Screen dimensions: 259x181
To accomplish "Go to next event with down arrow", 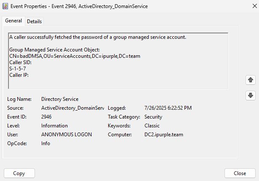I will [x=251, y=95].
